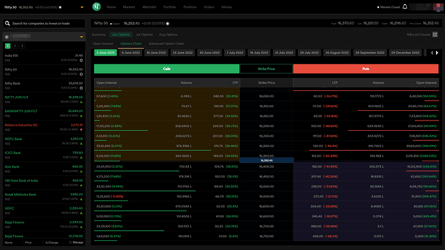Image resolution: width=445 pixels, height=250 pixels.
Task: Select the 9 June 2022 expiry
Action: point(131,53)
